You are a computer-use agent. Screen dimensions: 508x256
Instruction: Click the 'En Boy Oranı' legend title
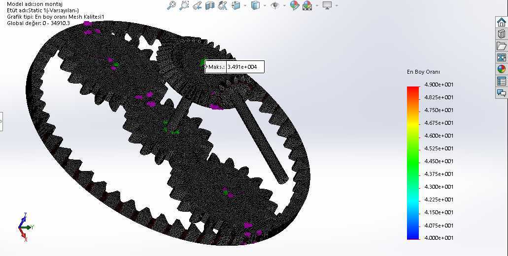423,72
